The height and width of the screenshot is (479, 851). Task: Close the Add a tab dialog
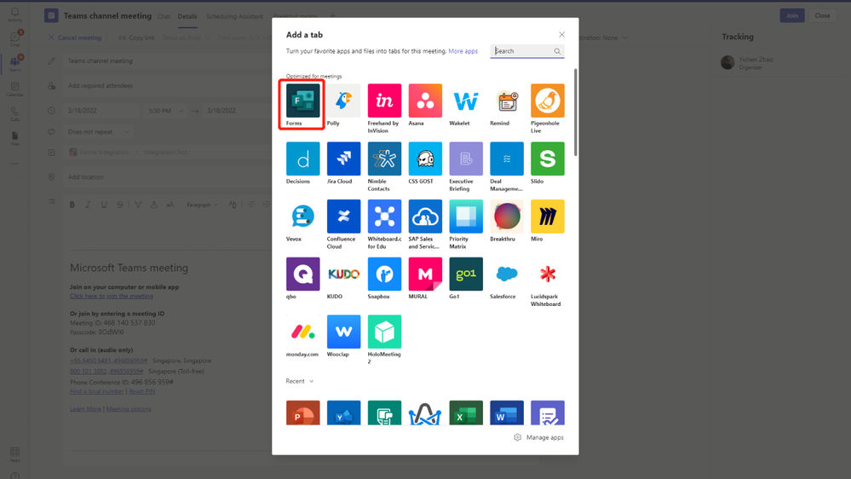tap(561, 35)
